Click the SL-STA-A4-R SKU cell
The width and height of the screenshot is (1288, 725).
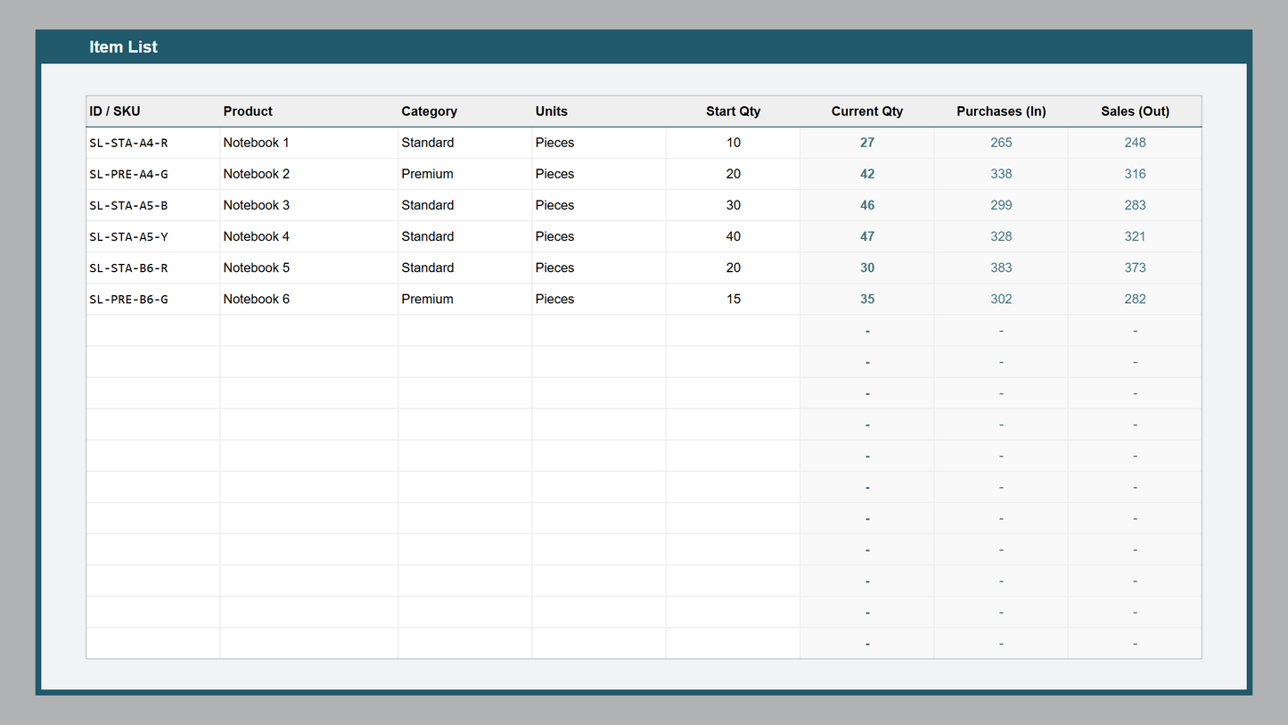tap(128, 143)
